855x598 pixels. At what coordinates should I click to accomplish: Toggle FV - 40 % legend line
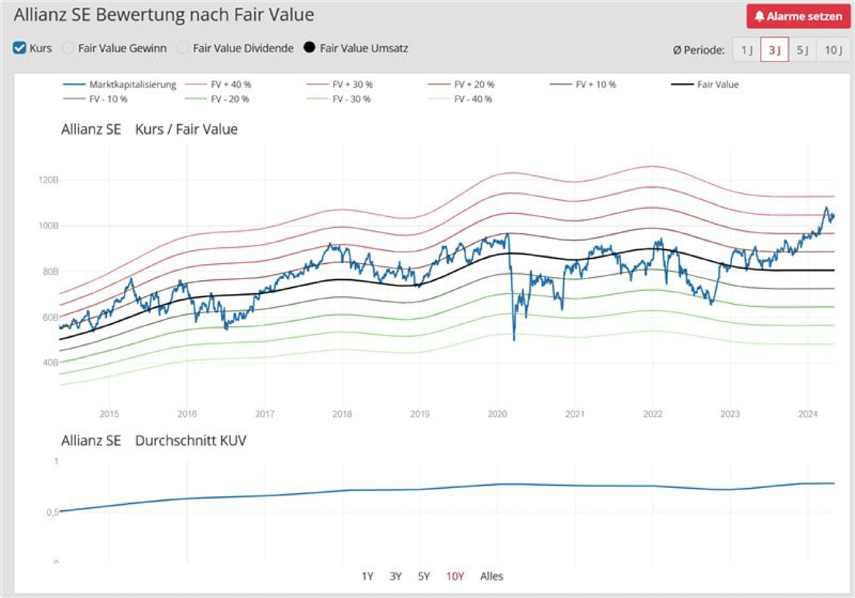click(x=460, y=99)
